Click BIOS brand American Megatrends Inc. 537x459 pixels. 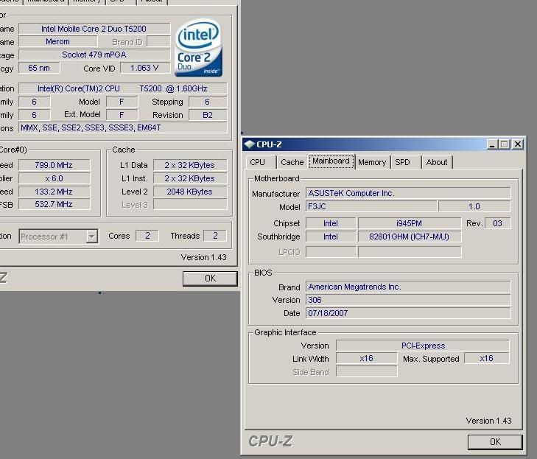(408, 287)
